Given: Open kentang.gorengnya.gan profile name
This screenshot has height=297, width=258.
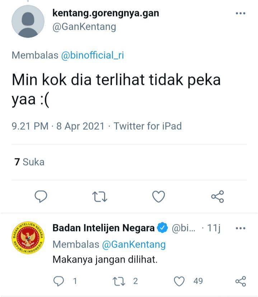Looking at the screenshot, I should pos(105,14).
